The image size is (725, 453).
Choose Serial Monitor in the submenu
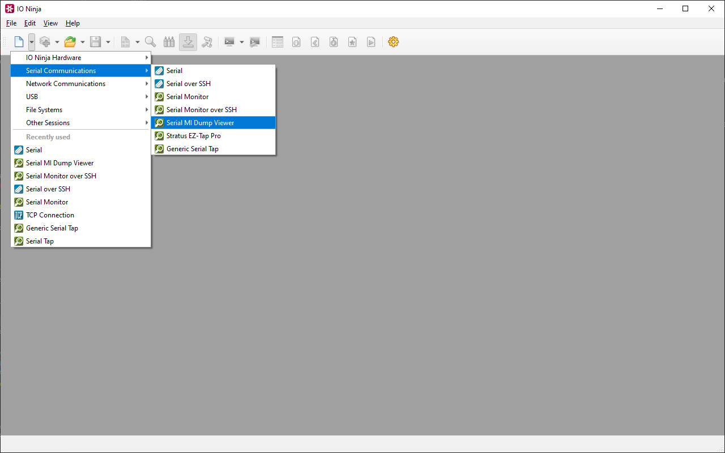pyautogui.click(x=214, y=97)
